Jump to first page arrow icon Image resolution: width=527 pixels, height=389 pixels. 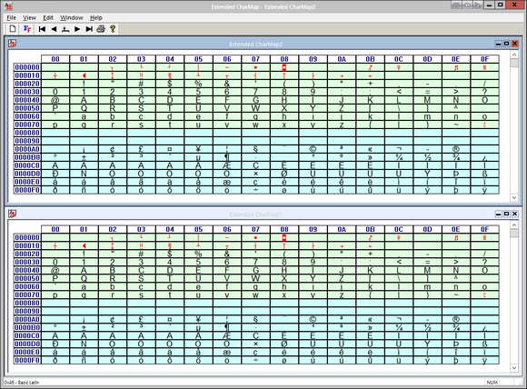click(x=42, y=29)
